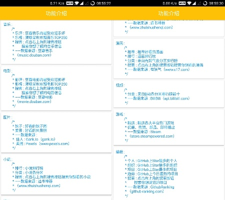This screenshot has width=225, height=200.
Task: Select the 电影 card heading
Action: 7,71
